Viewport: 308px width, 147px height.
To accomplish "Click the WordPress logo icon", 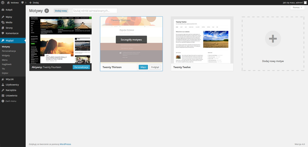I will coord(3,3).
